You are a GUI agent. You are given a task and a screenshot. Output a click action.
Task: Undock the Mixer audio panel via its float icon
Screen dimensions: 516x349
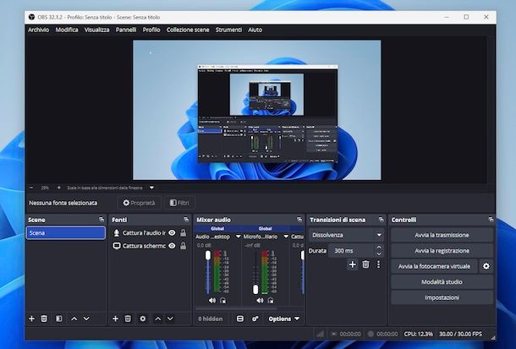point(299,220)
